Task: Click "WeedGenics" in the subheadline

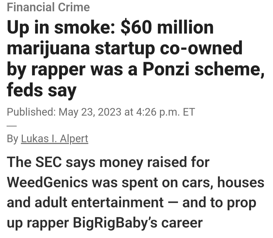Action: pyautogui.click(x=48, y=182)
